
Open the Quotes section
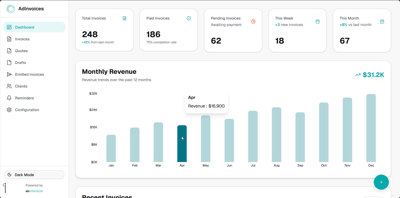[x=21, y=51]
